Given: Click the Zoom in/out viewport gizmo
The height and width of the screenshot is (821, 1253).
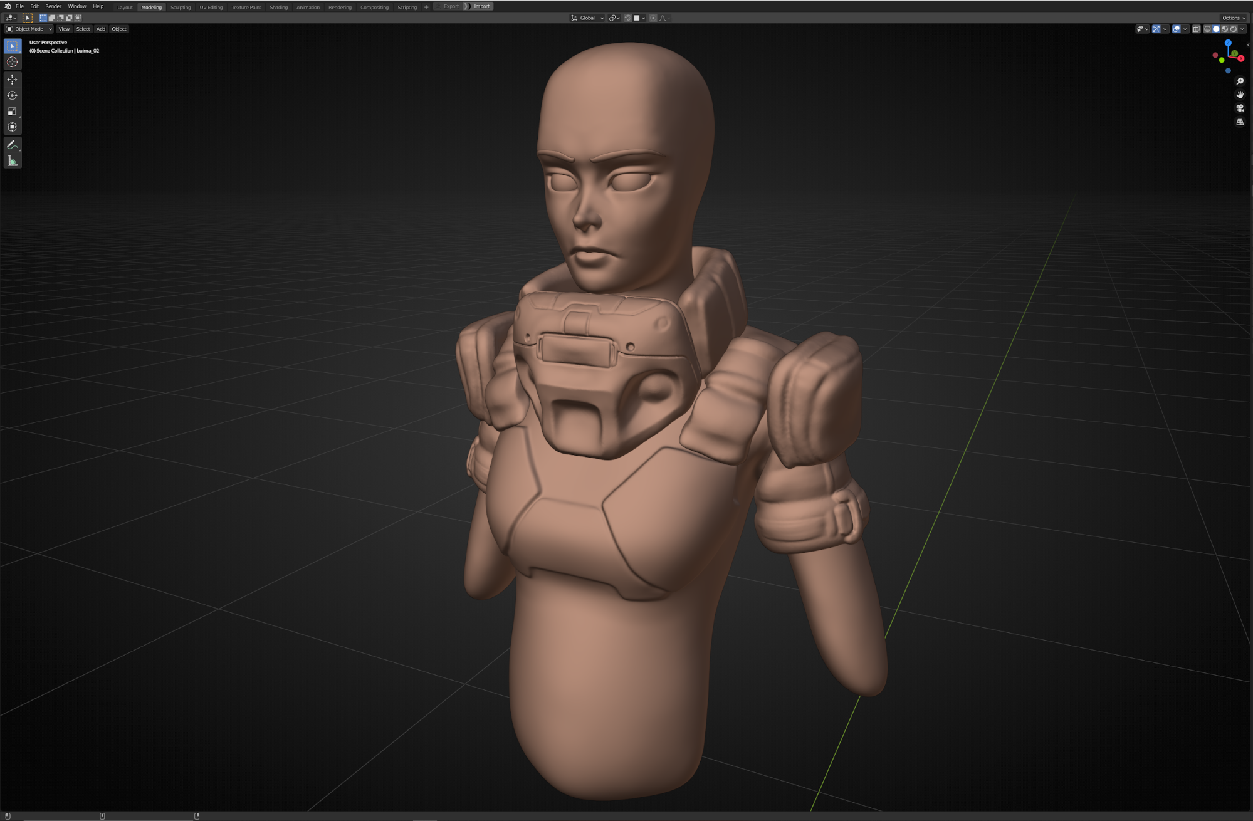Looking at the screenshot, I should click(1240, 81).
